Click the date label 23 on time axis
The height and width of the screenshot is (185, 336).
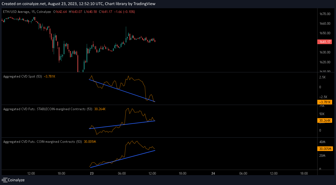[x=92, y=173]
